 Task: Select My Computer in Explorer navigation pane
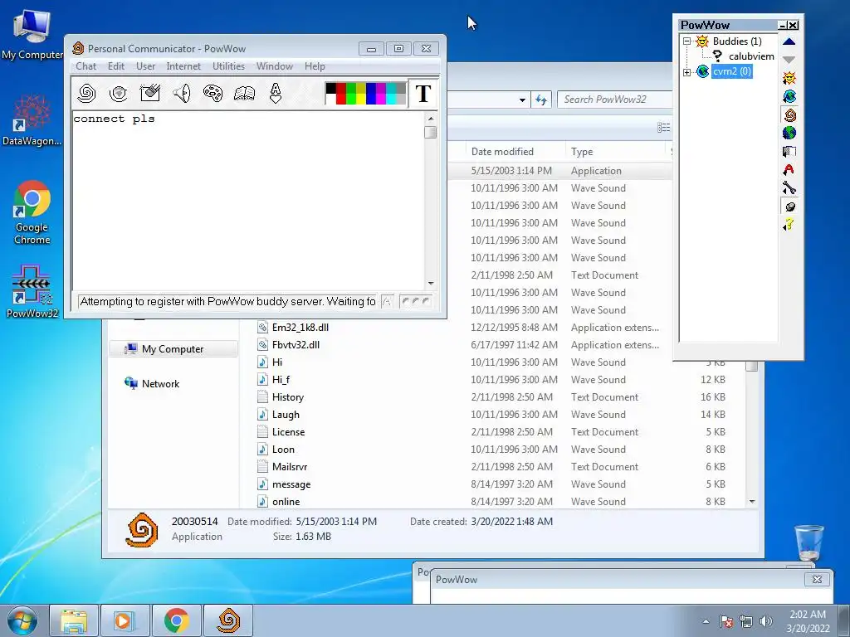pyautogui.click(x=173, y=349)
